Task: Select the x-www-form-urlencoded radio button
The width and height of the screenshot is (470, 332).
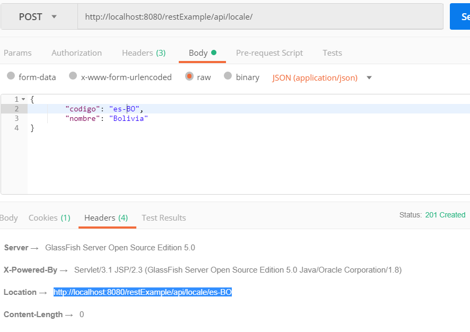Action: pos(73,76)
